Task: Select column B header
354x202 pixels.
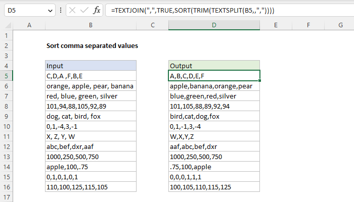Action: click(x=91, y=25)
